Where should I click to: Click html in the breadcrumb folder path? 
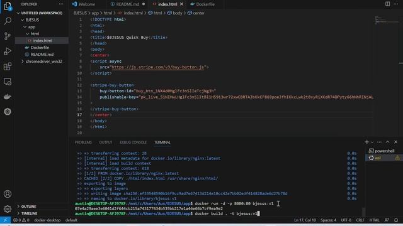tap(108, 13)
